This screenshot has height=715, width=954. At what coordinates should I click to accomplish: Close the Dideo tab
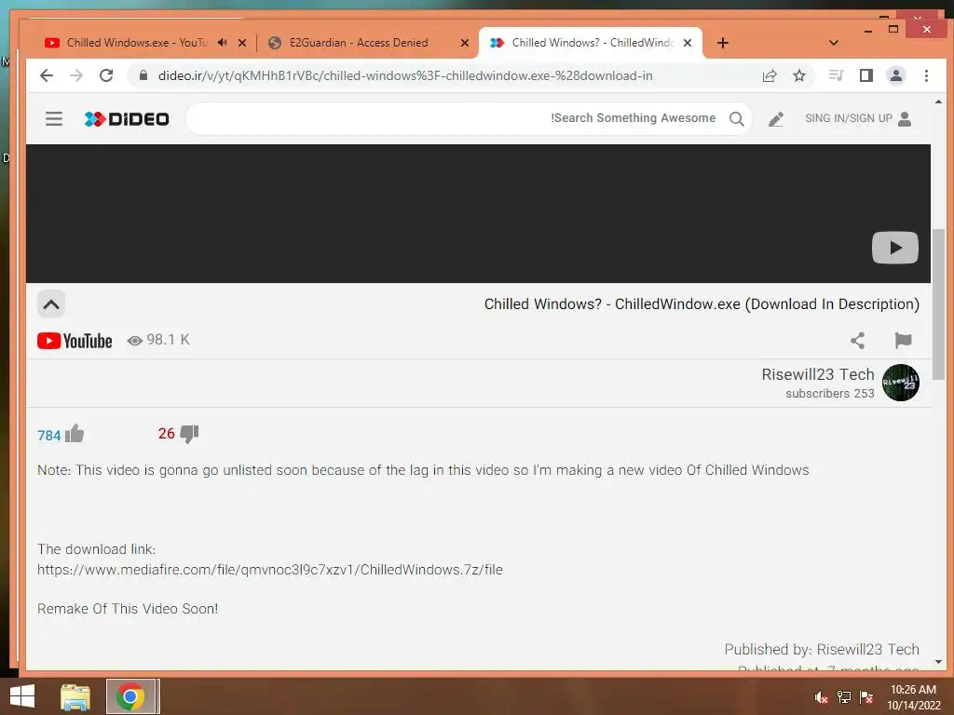(x=688, y=43)
